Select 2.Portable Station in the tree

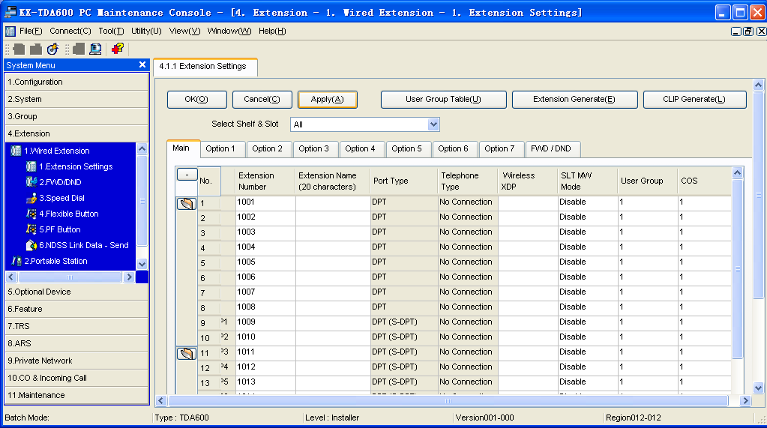coord(55,261)
